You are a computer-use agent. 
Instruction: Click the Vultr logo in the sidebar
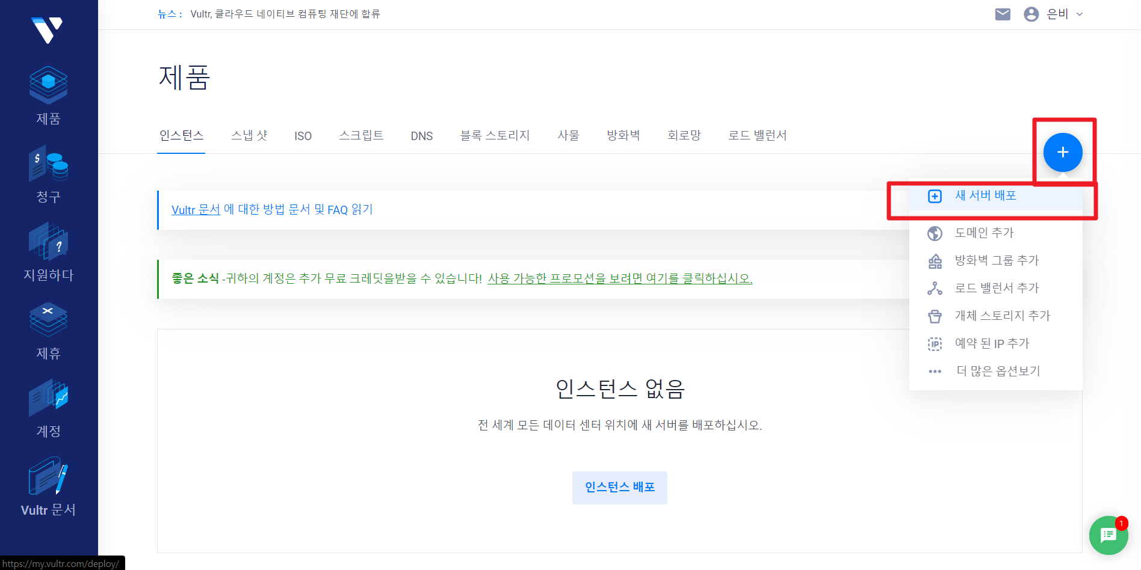[x=47, y=30]
